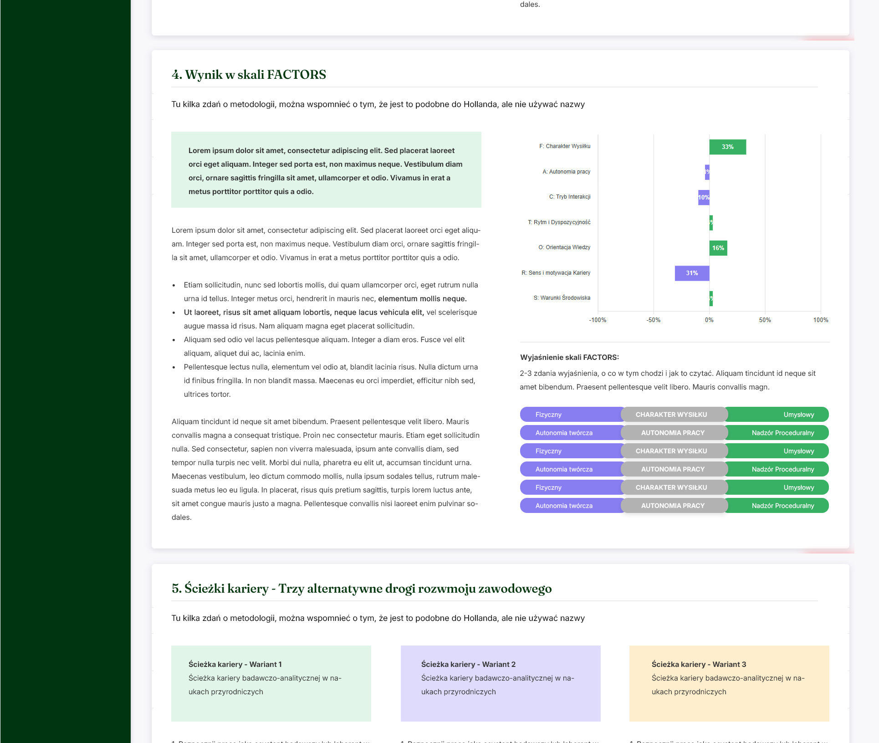Click the '5. Ścieżki kariery' section heading
Image resolution: width=879 pixels, height=743 pixels.
(361, 589)
